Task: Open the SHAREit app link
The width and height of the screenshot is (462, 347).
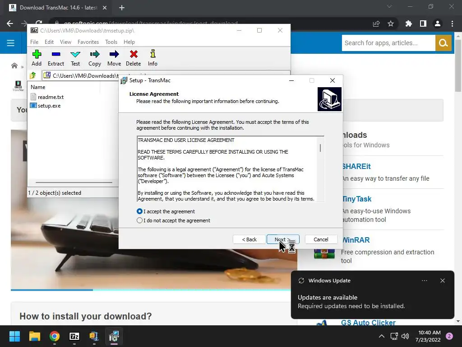Action: tap(356, 166)
